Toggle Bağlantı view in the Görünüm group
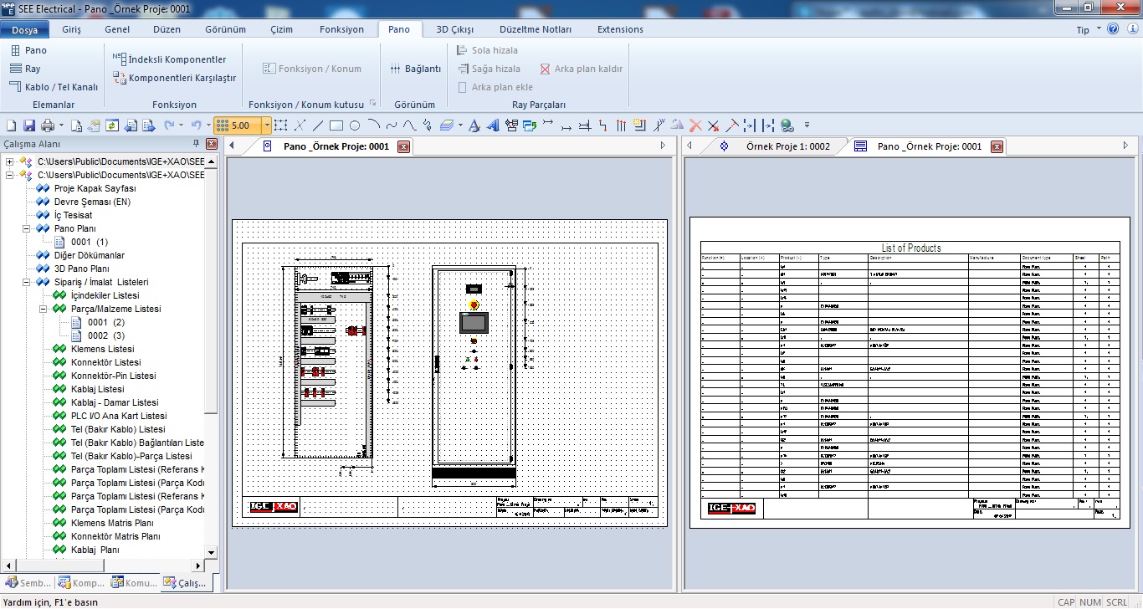 [416, 69]
